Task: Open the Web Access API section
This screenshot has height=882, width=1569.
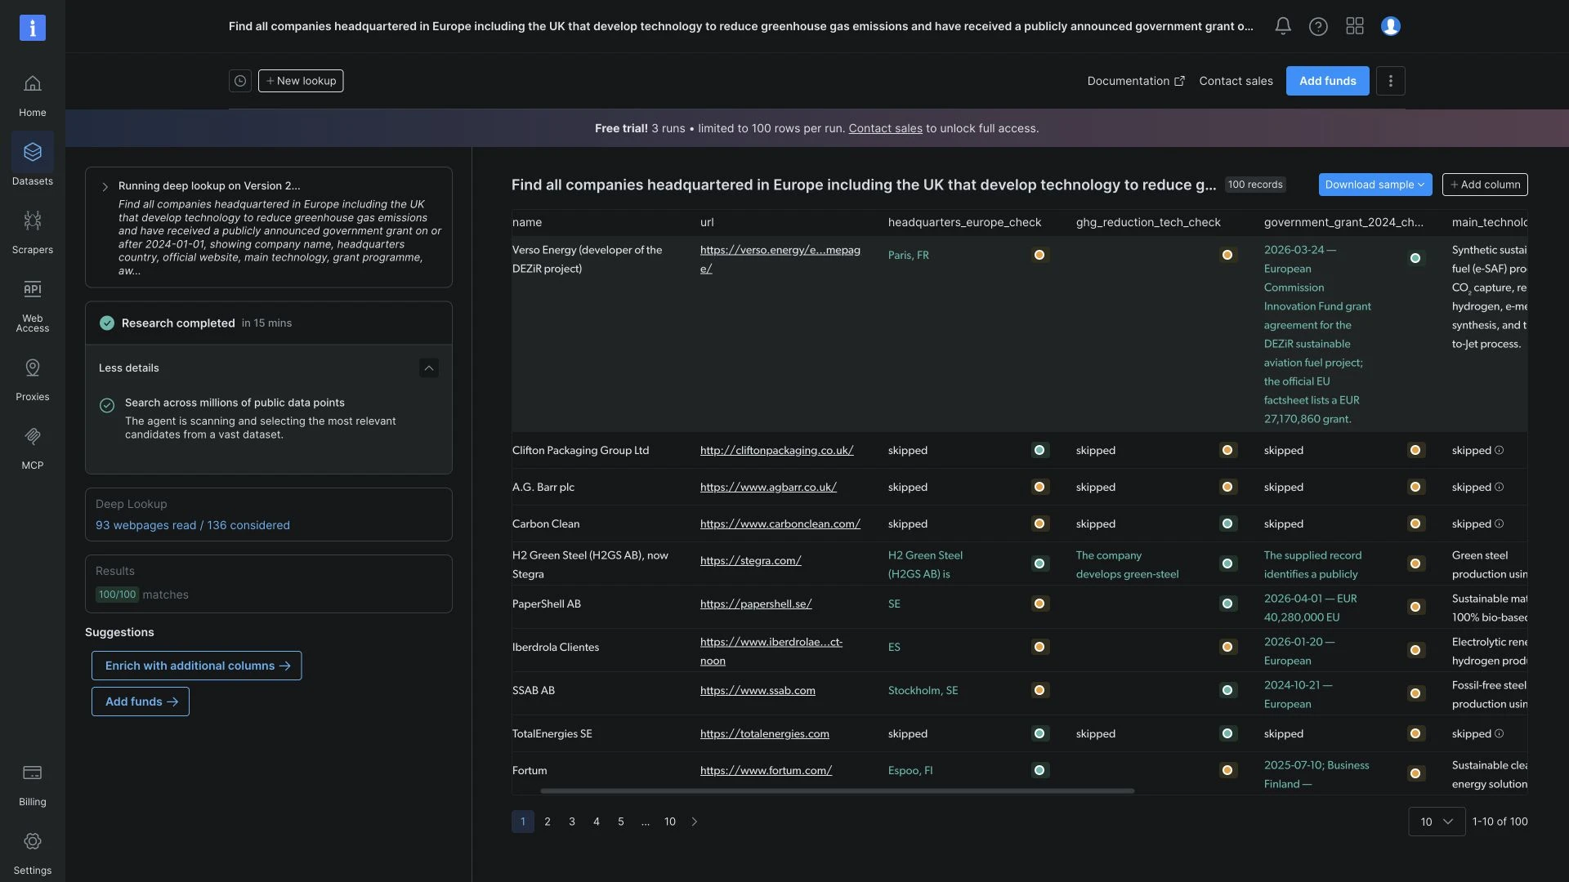Action: [x=33, y=305]
